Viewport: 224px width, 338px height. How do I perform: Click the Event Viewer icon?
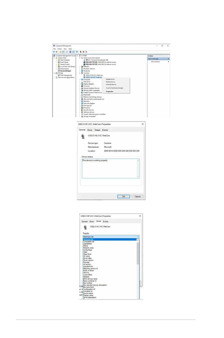coord(59,62)
